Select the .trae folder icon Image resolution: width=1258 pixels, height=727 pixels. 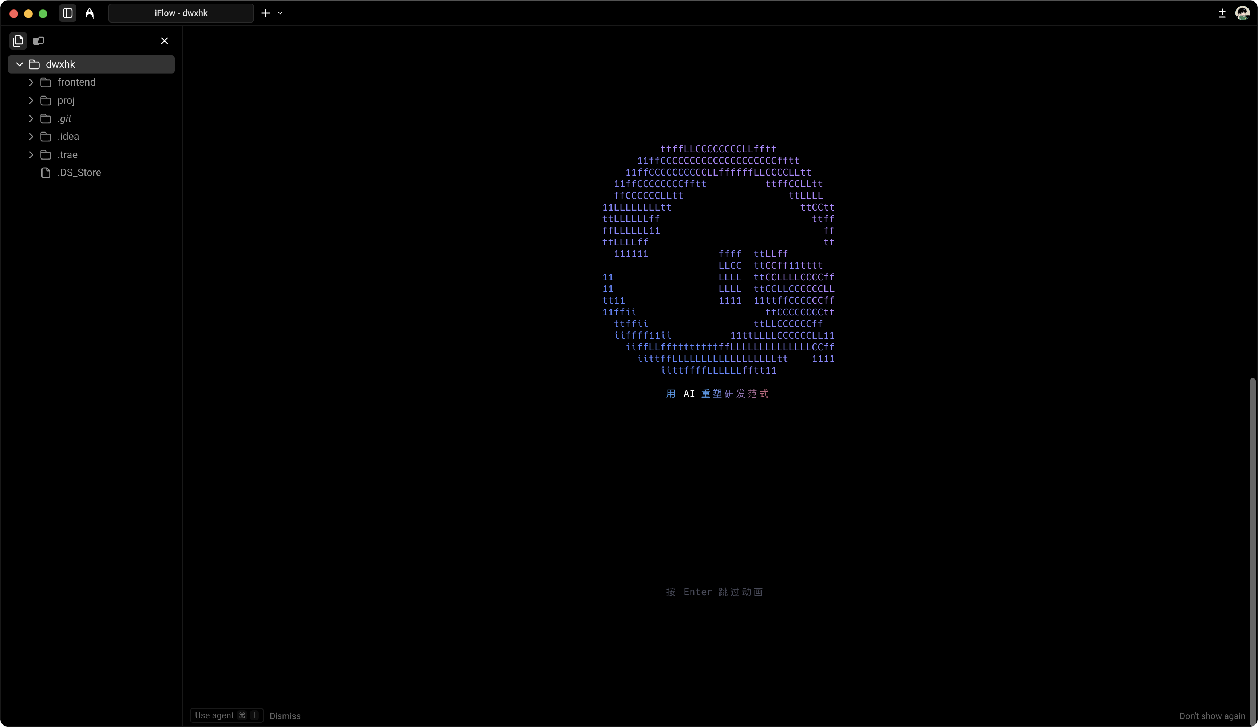[46, 155]
